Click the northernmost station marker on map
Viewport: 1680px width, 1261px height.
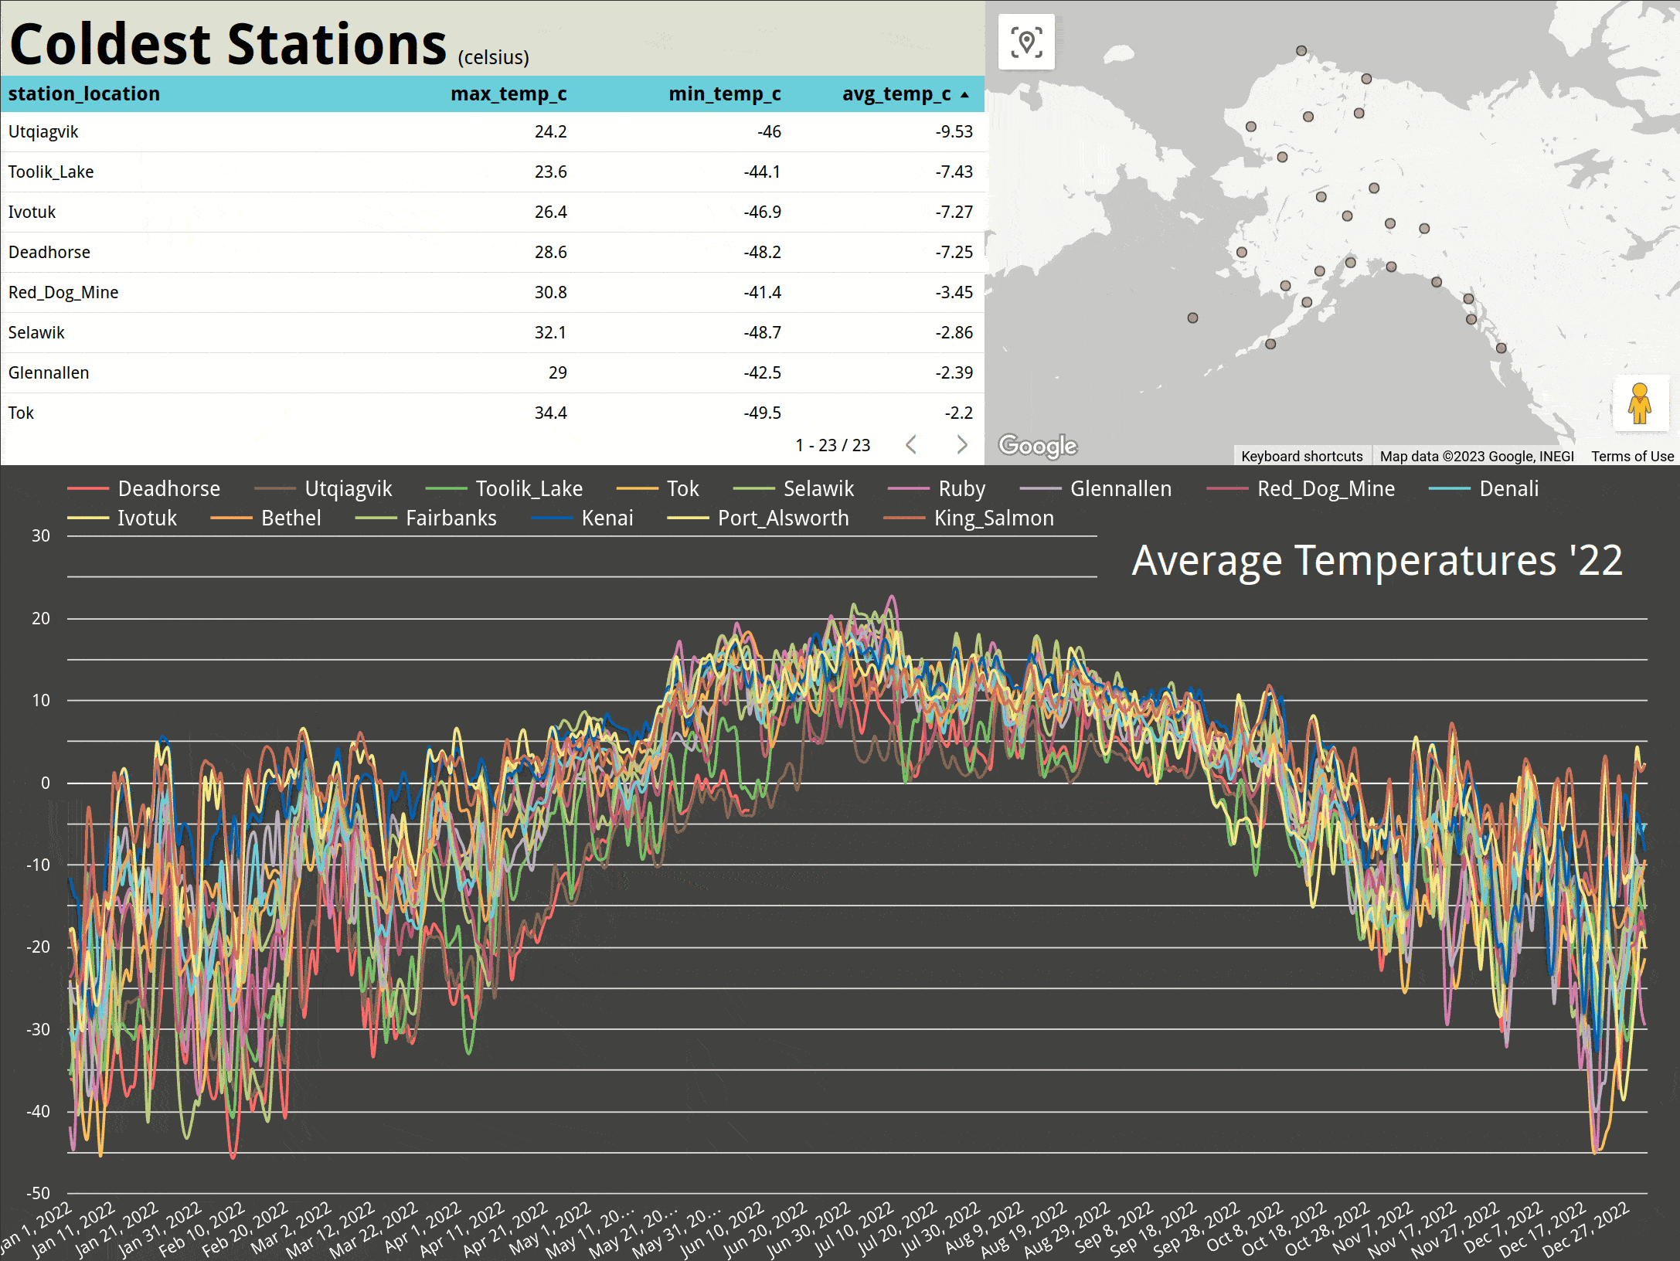[x=1301, y=51]
